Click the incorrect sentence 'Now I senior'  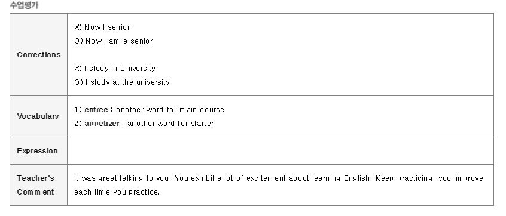coord(107,27)
